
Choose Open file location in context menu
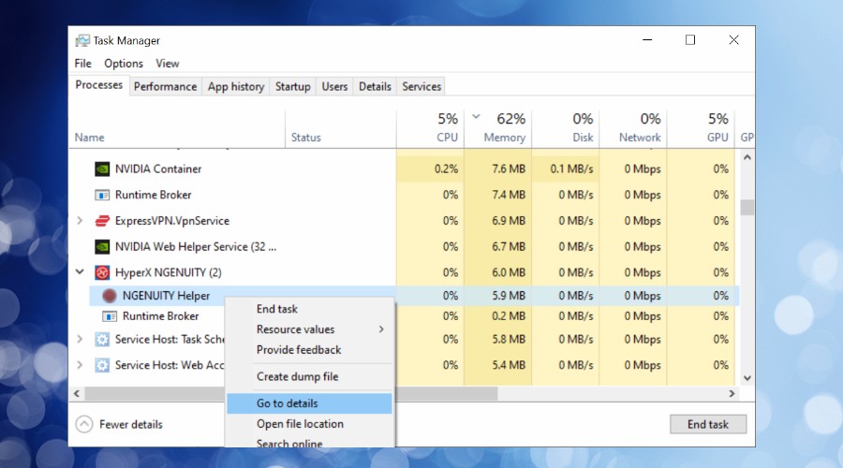pos(309,424)
